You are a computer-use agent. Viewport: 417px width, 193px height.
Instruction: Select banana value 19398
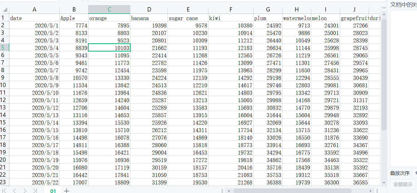(x=149, y=25)
